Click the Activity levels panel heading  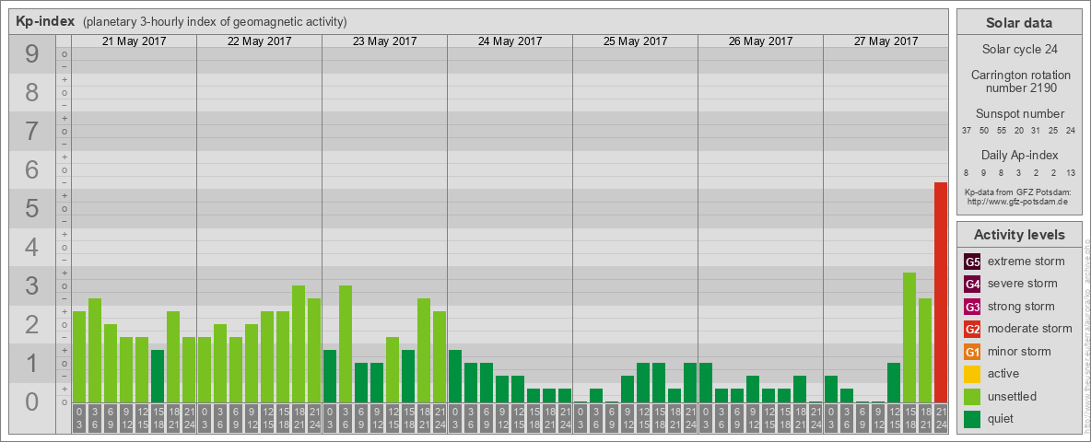[1019, 235]
